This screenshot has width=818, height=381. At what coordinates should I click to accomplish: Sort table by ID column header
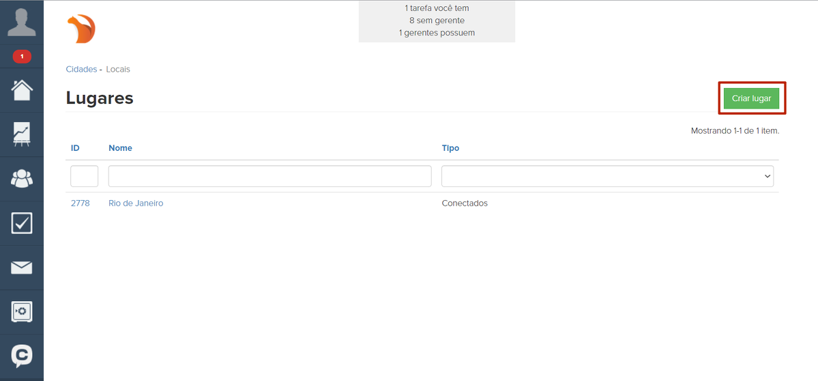click(75, 147)
